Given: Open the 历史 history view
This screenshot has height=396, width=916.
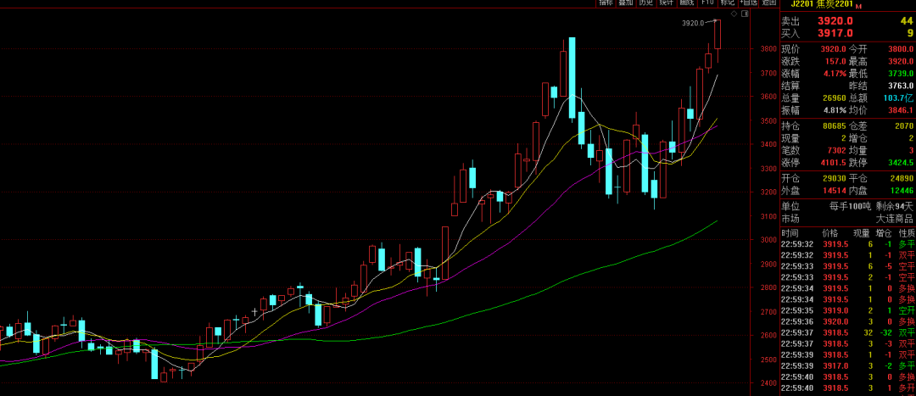Looking at the screenshot, I should (645, 3).
